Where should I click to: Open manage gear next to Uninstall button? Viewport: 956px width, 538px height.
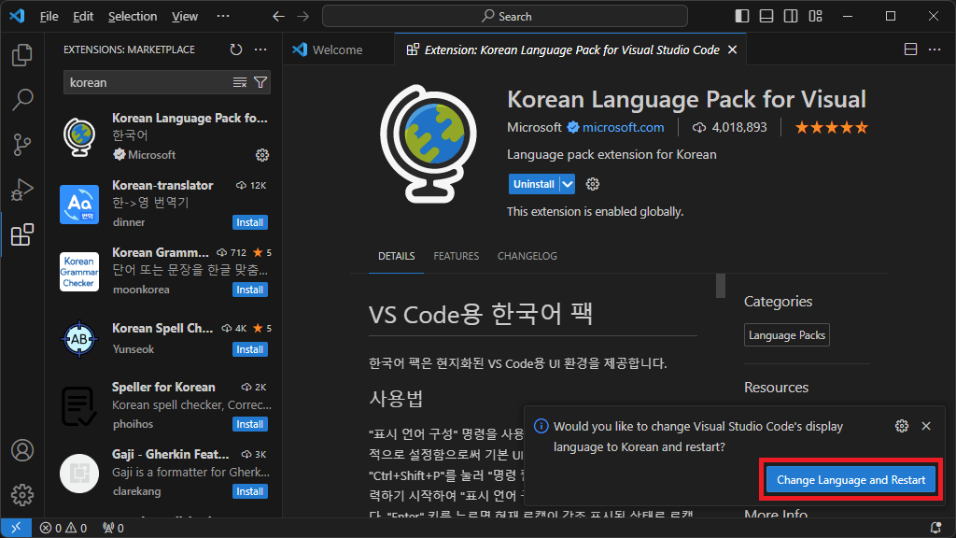point(593,184)
